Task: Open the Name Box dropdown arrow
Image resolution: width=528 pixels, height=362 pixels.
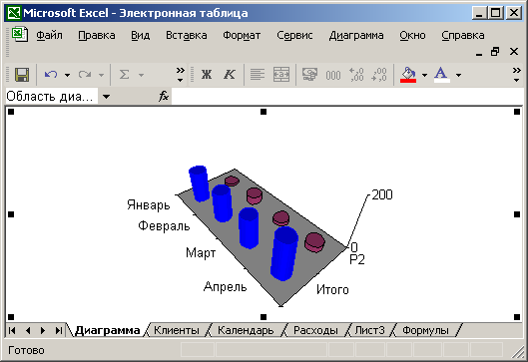Action: tap(106, 97)
